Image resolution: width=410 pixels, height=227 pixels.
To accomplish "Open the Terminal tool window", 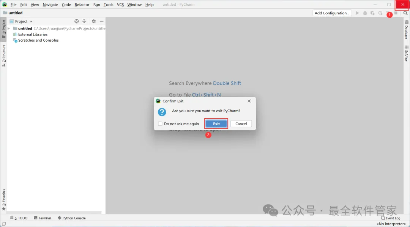I will (43, 218).
